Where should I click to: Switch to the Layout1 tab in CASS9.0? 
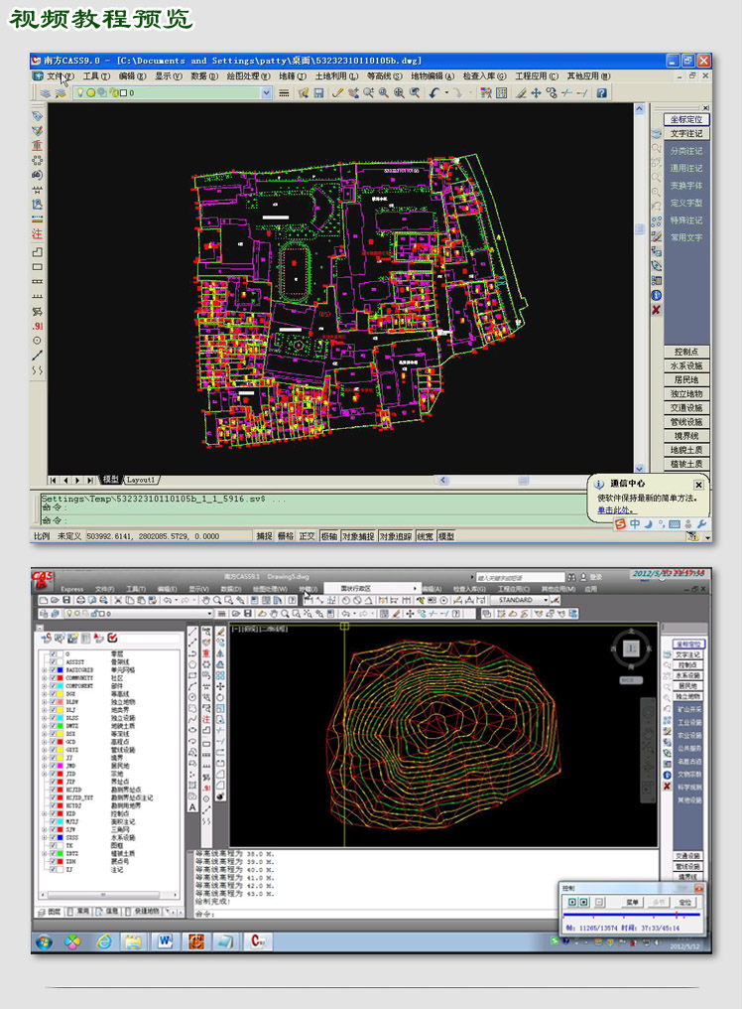[x=141, y=480]
